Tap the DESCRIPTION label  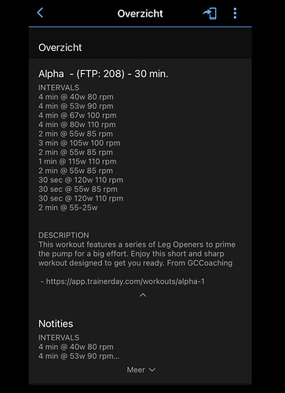pyautogui.click(x=64, y=235)
